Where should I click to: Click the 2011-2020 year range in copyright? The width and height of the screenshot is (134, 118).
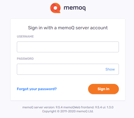68,111
